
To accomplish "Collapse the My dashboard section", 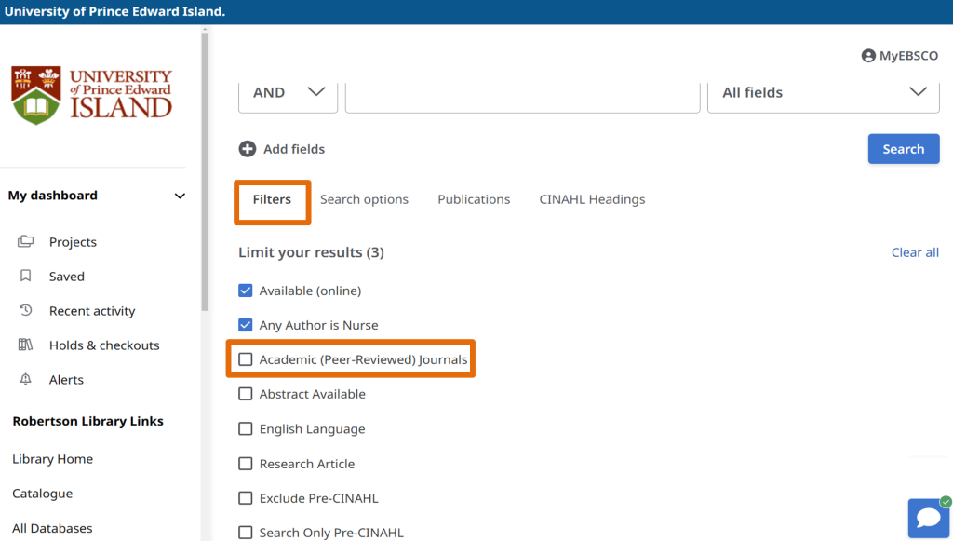I will [180, 196].
